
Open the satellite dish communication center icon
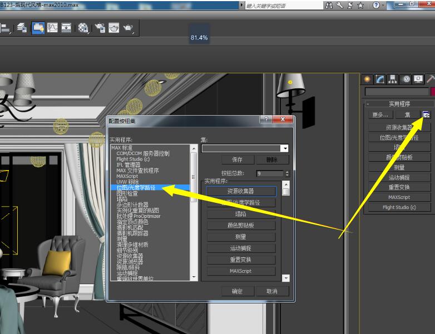pyautogui.click(x=350, y=5)
